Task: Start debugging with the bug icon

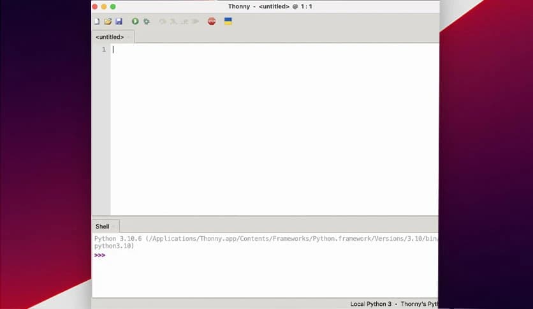Action: pos(147,21)
